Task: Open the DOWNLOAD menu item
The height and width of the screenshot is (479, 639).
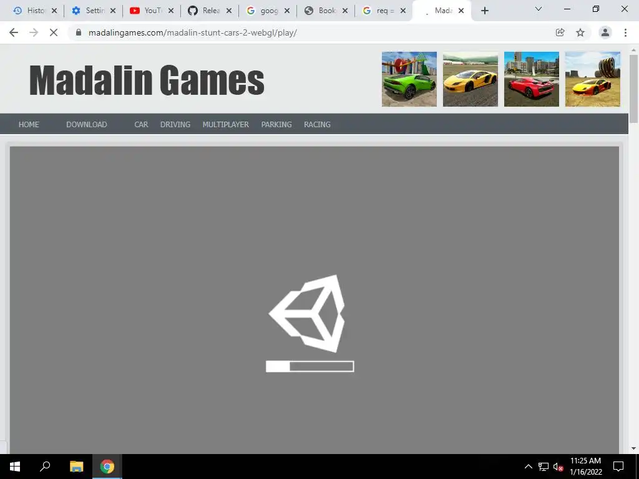Action: 86,124
